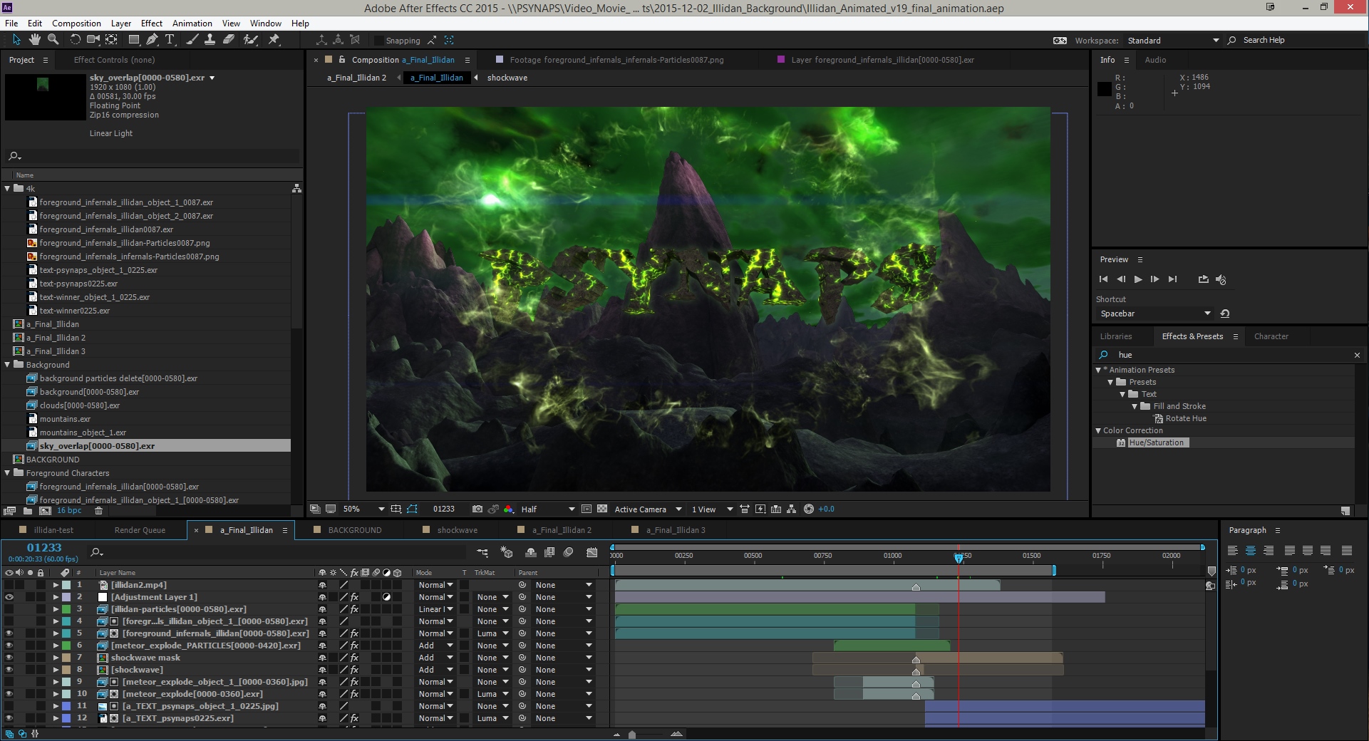Enable the Snapping checkbox
Viewport: 1369px width, 741px height.
pos(379,41)
